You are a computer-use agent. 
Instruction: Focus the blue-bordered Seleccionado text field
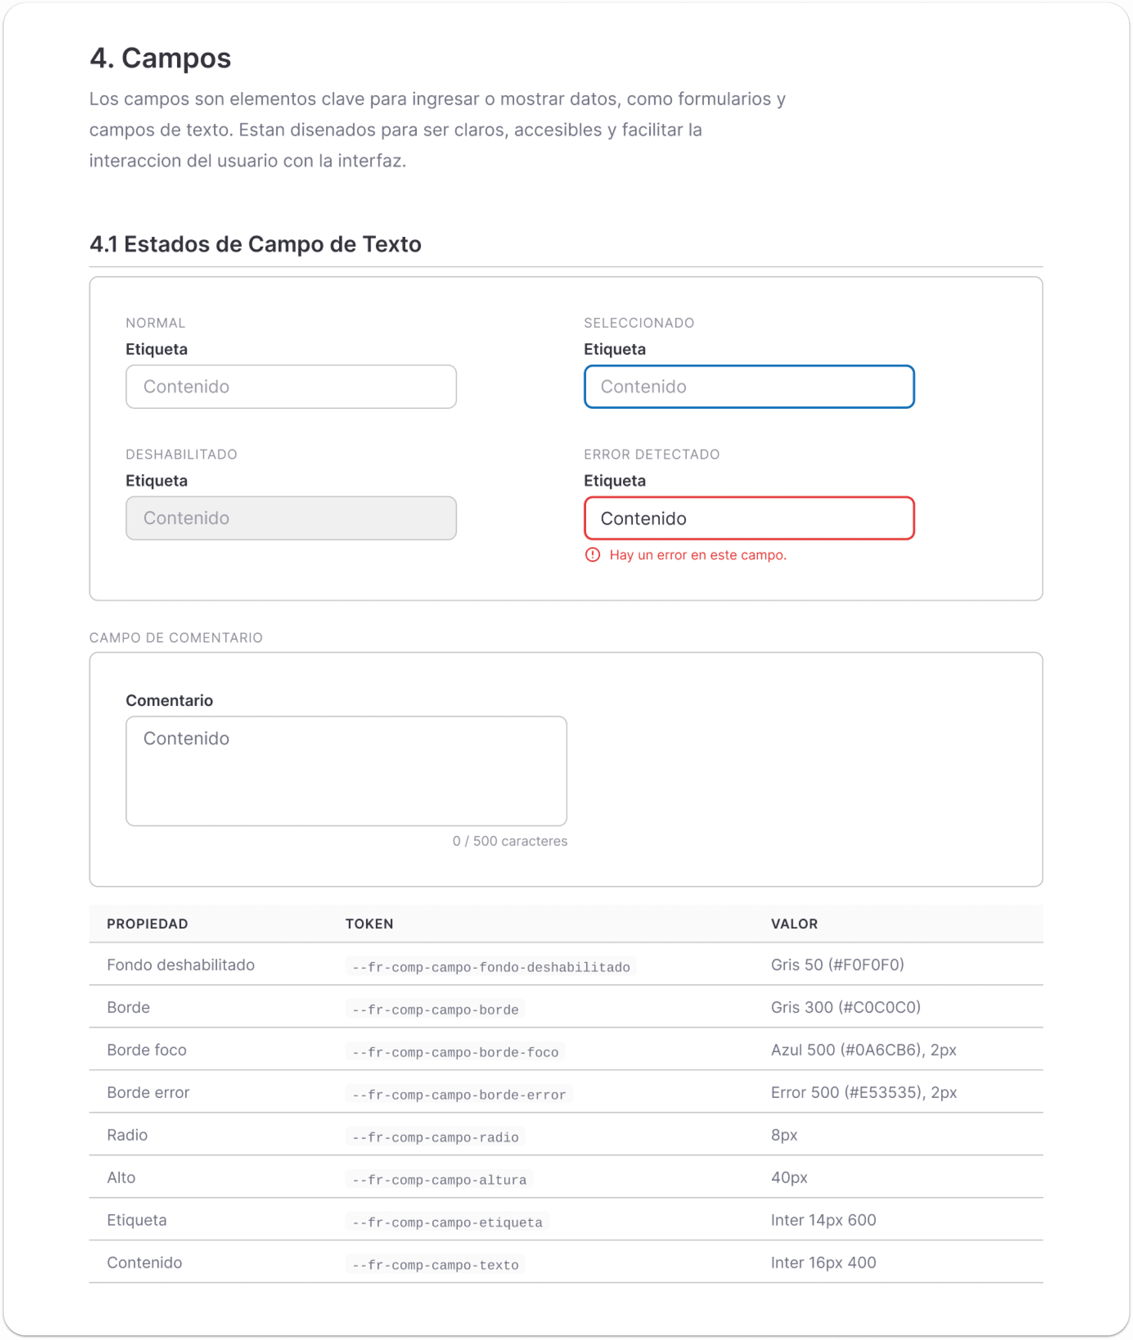click(x=749, y=386)
